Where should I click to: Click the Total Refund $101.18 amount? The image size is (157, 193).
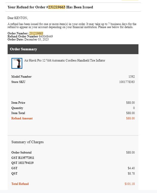coord(130,184)
